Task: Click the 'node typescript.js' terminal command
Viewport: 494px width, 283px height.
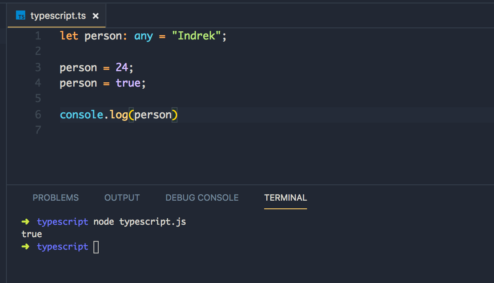Action: (139, 222)
